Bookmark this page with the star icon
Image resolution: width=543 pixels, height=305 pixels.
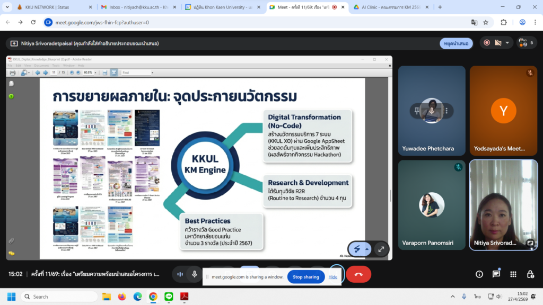486,22
